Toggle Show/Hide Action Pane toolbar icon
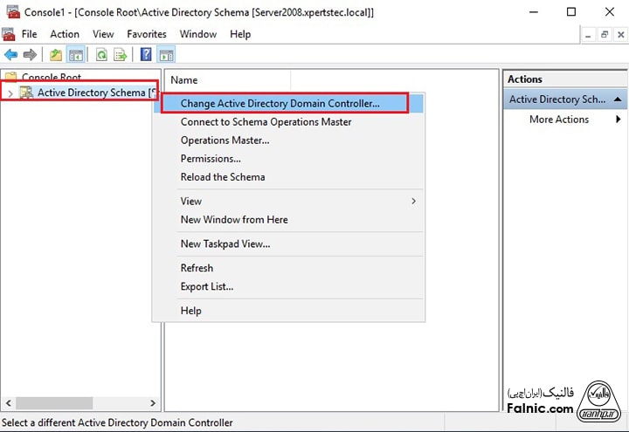629x432 pixels. coord(166,55)
